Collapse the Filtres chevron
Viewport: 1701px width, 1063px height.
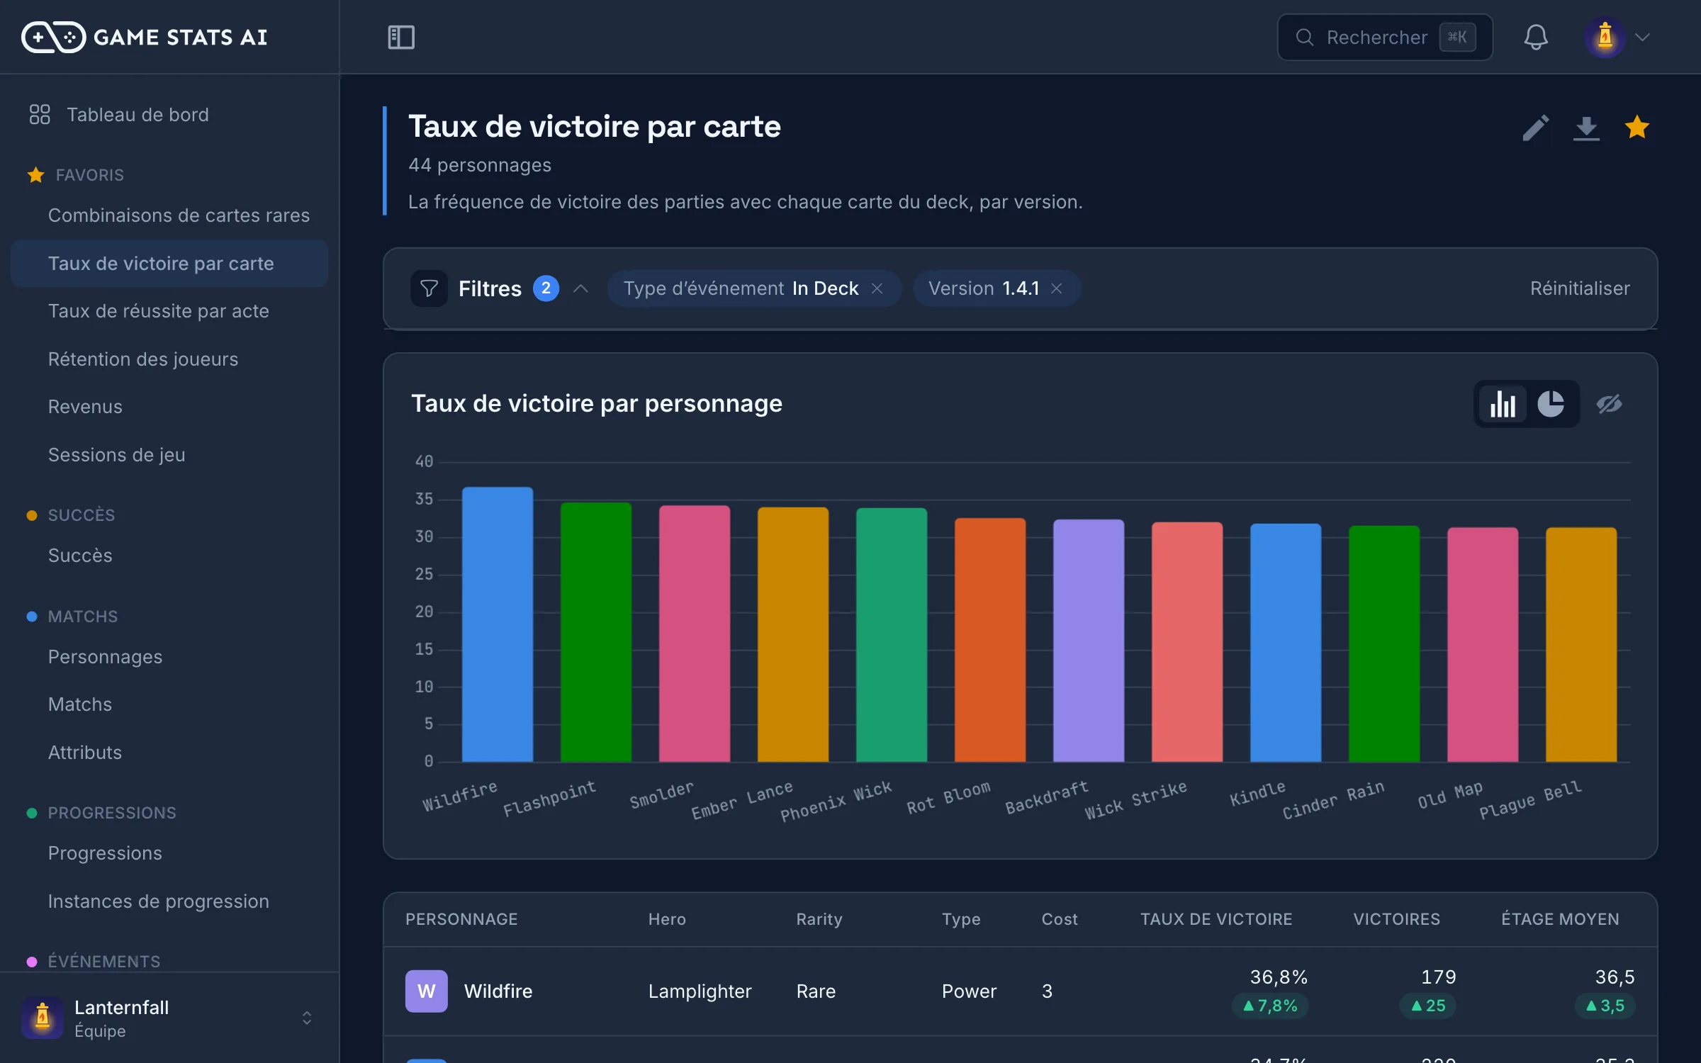580,288
